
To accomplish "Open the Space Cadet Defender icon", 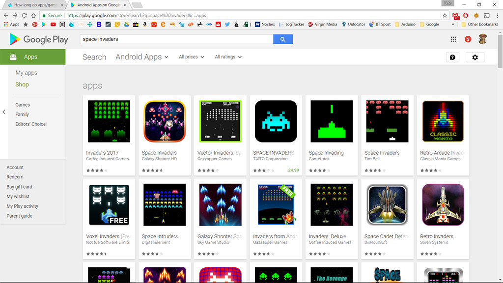I will point(387,205).
